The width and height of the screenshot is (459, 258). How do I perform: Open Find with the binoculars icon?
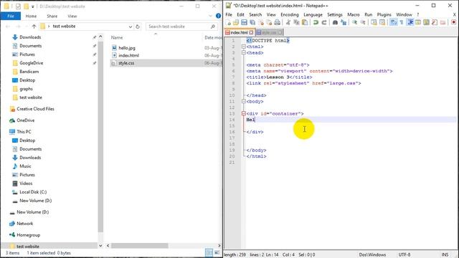coord(335,22)
